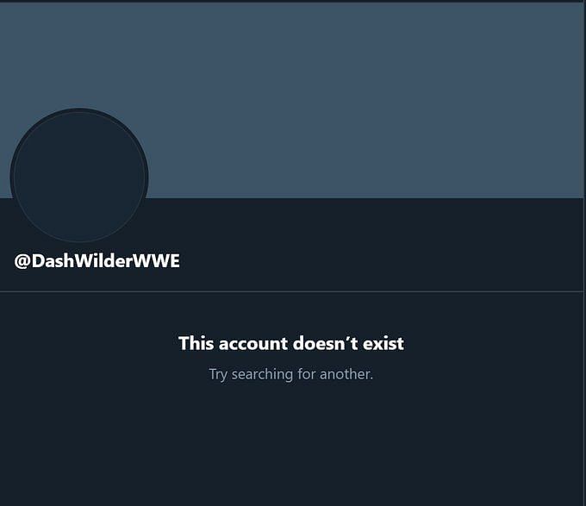Click the thin dark strip above the banner
Screen dimensions: 586x506
point(291,1)
